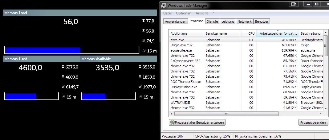Click the Memory Load blue progress bar

click(42, 50)
